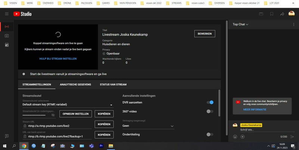Click the share arrow icon in top bar

282,14
